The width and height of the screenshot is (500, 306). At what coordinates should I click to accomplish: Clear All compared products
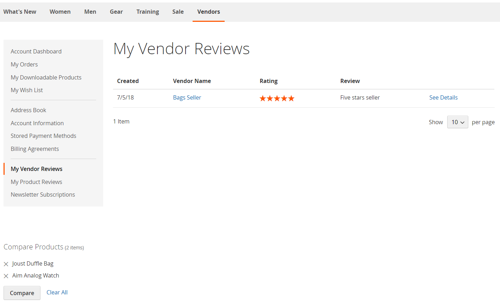click(57, 292)
